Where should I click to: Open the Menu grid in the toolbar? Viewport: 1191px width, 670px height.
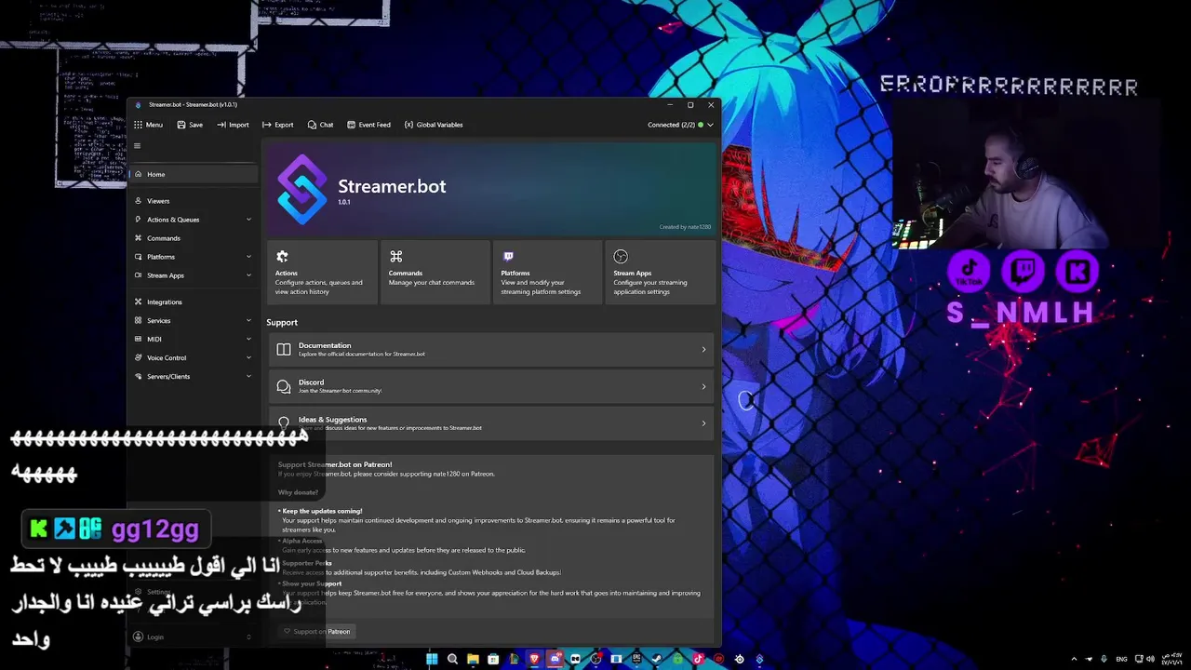pos(148,125)
